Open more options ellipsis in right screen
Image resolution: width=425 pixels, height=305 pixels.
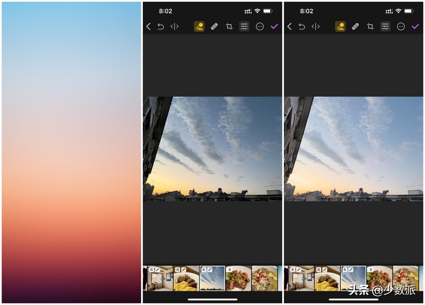pyautogui.click(x=401, y=27)
